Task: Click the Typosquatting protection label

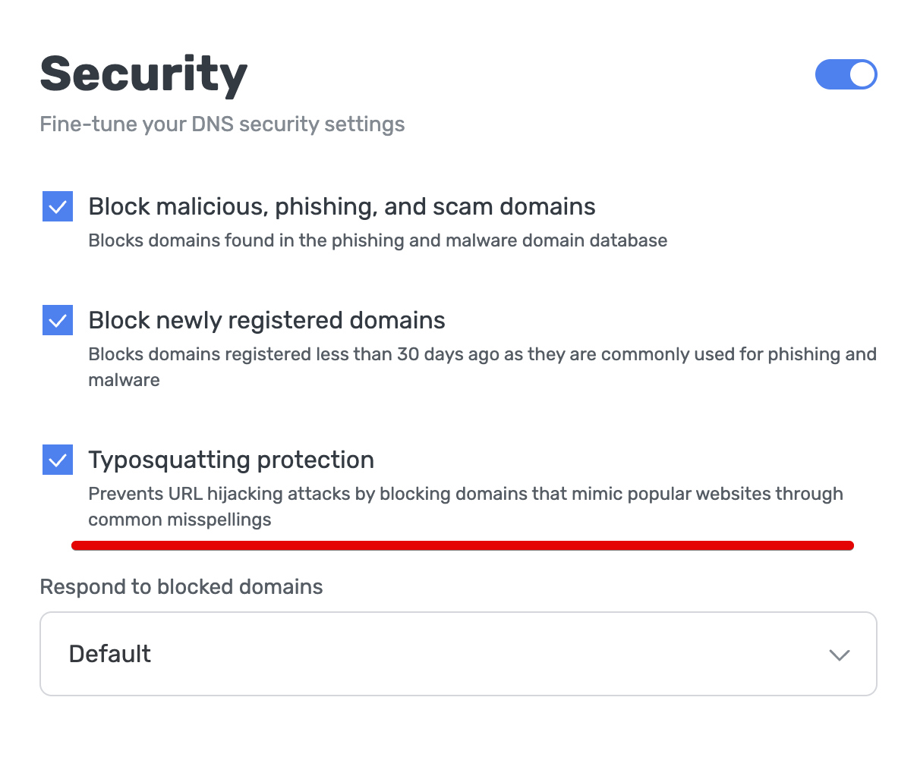Action: [x=232, y=460]
